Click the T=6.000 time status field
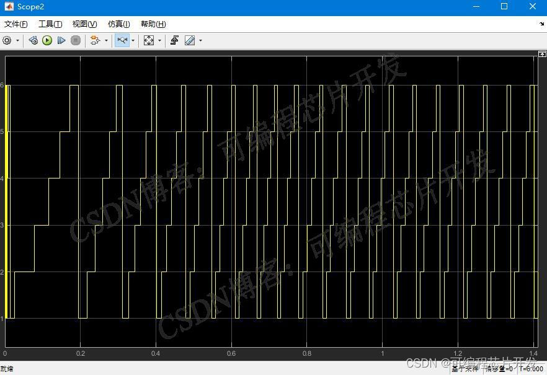Image resolution: width=547 pixels, height=375 pixels. [531, 369]
